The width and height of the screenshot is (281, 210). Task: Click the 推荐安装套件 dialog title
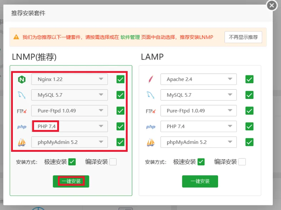tap(28, 13)
